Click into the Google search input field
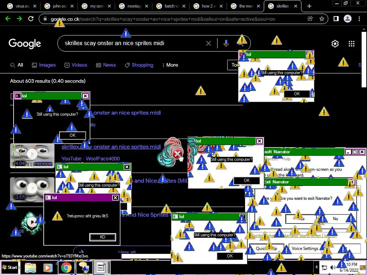This screenshot has width=367, height=275. (x=133, y=43)
